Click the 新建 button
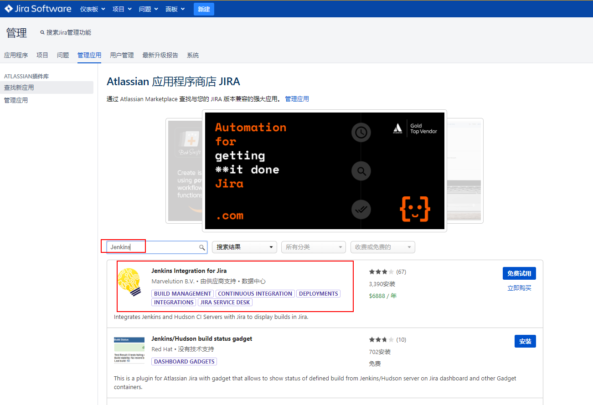Image resolution: width=593 pixels, height=405 pixels. tap(204, 9)
